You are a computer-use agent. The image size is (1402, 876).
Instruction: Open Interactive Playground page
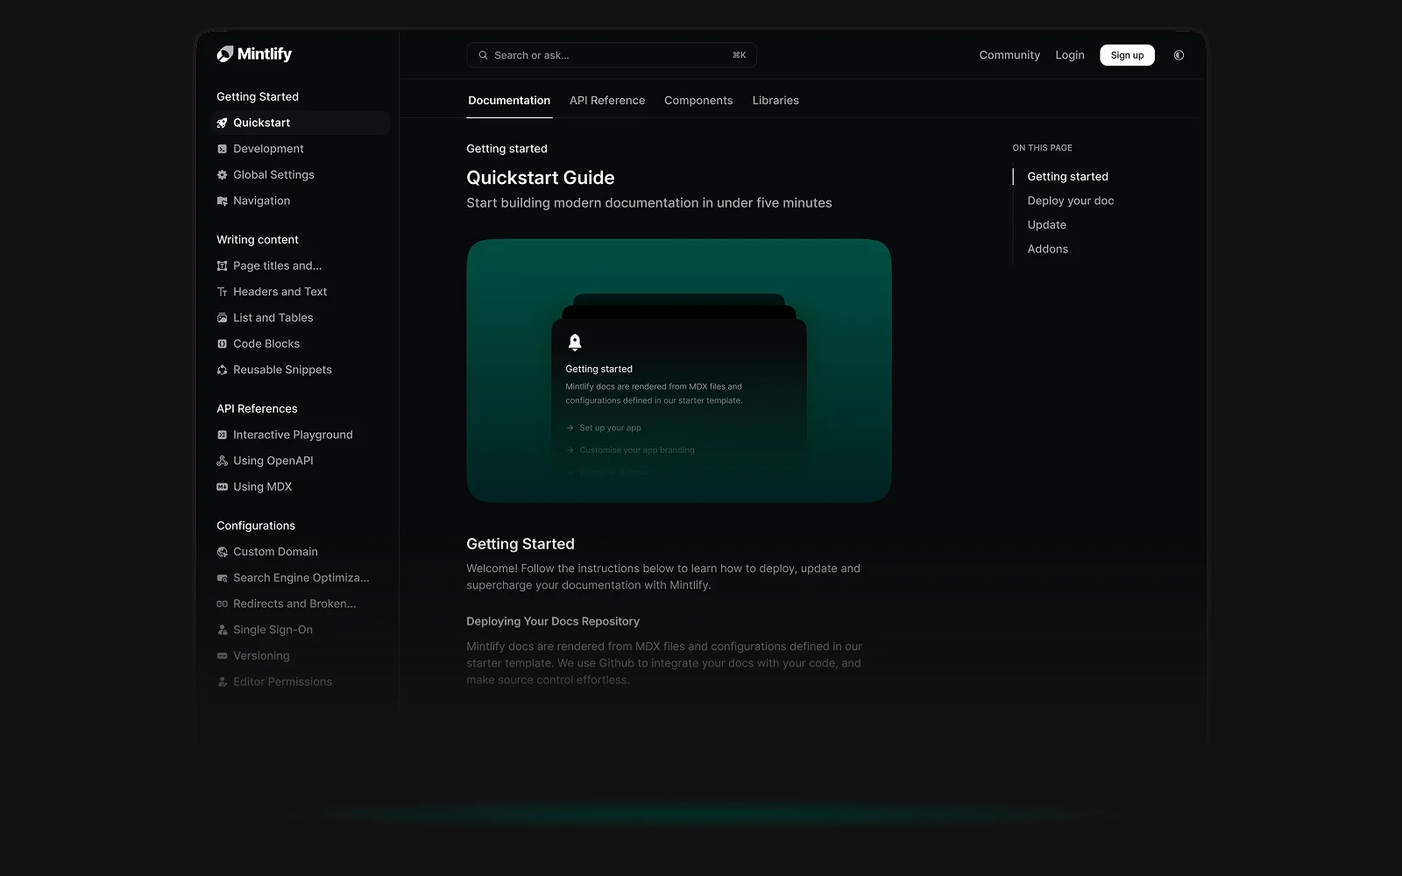[x=293, y=434]
